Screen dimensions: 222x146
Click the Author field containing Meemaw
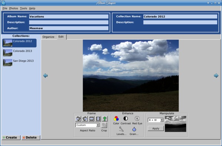(x=69, y=28)
